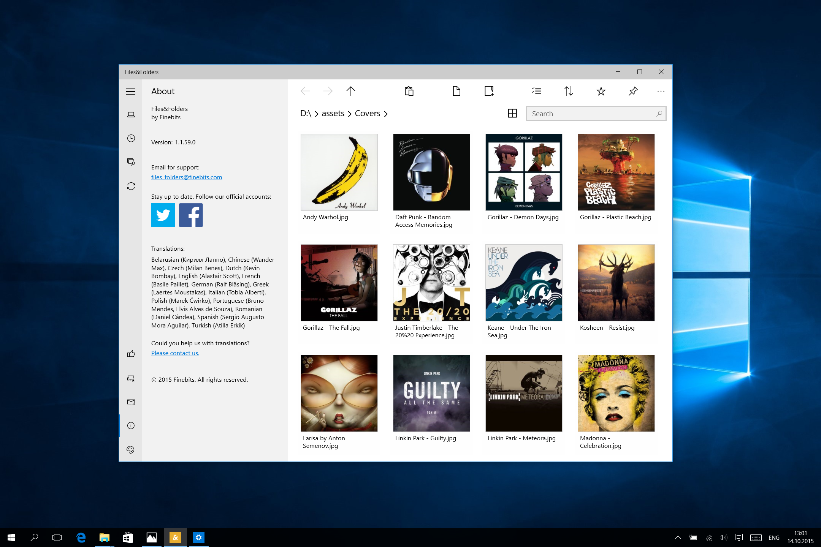The image size is (821, 547).
Task: Select Keane Under The Iron Sea cover
Action: [x=524, y=283]
